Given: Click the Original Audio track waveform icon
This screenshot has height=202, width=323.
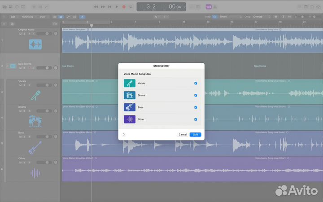Looking at the screenshot, I should pos(35,44).
